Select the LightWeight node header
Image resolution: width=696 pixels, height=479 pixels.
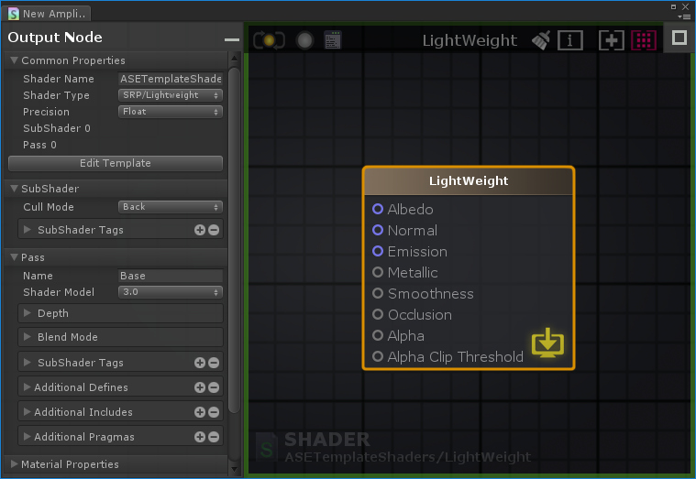(x=469, y=181)
